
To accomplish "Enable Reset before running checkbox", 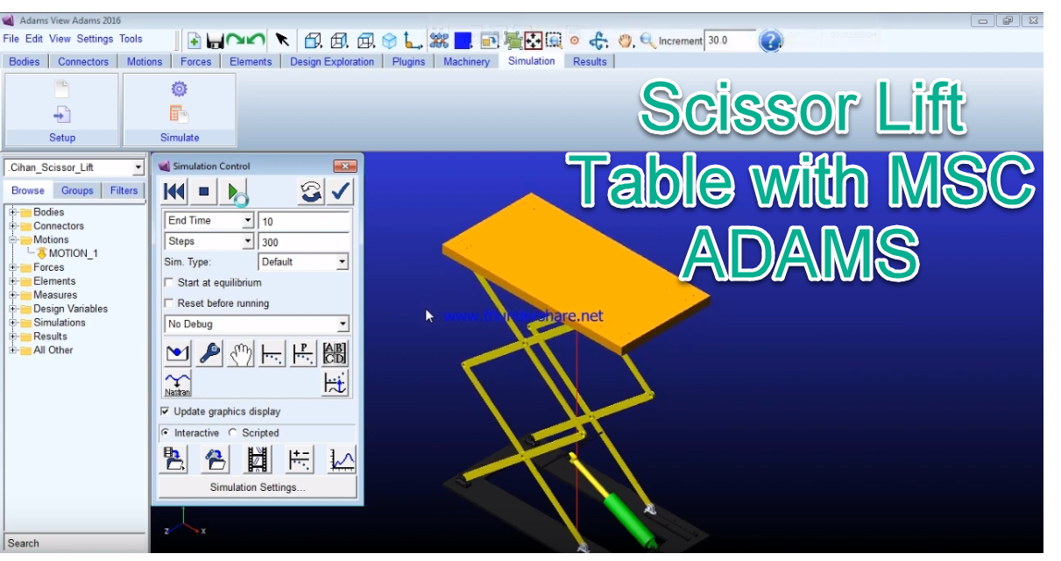I will point(169,303).
